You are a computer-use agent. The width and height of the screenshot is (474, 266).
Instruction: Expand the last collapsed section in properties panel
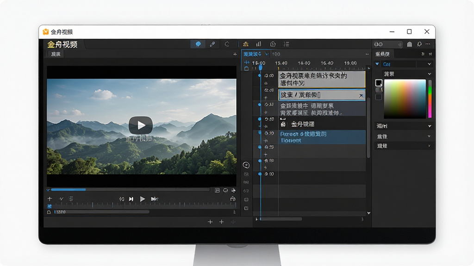404,146
